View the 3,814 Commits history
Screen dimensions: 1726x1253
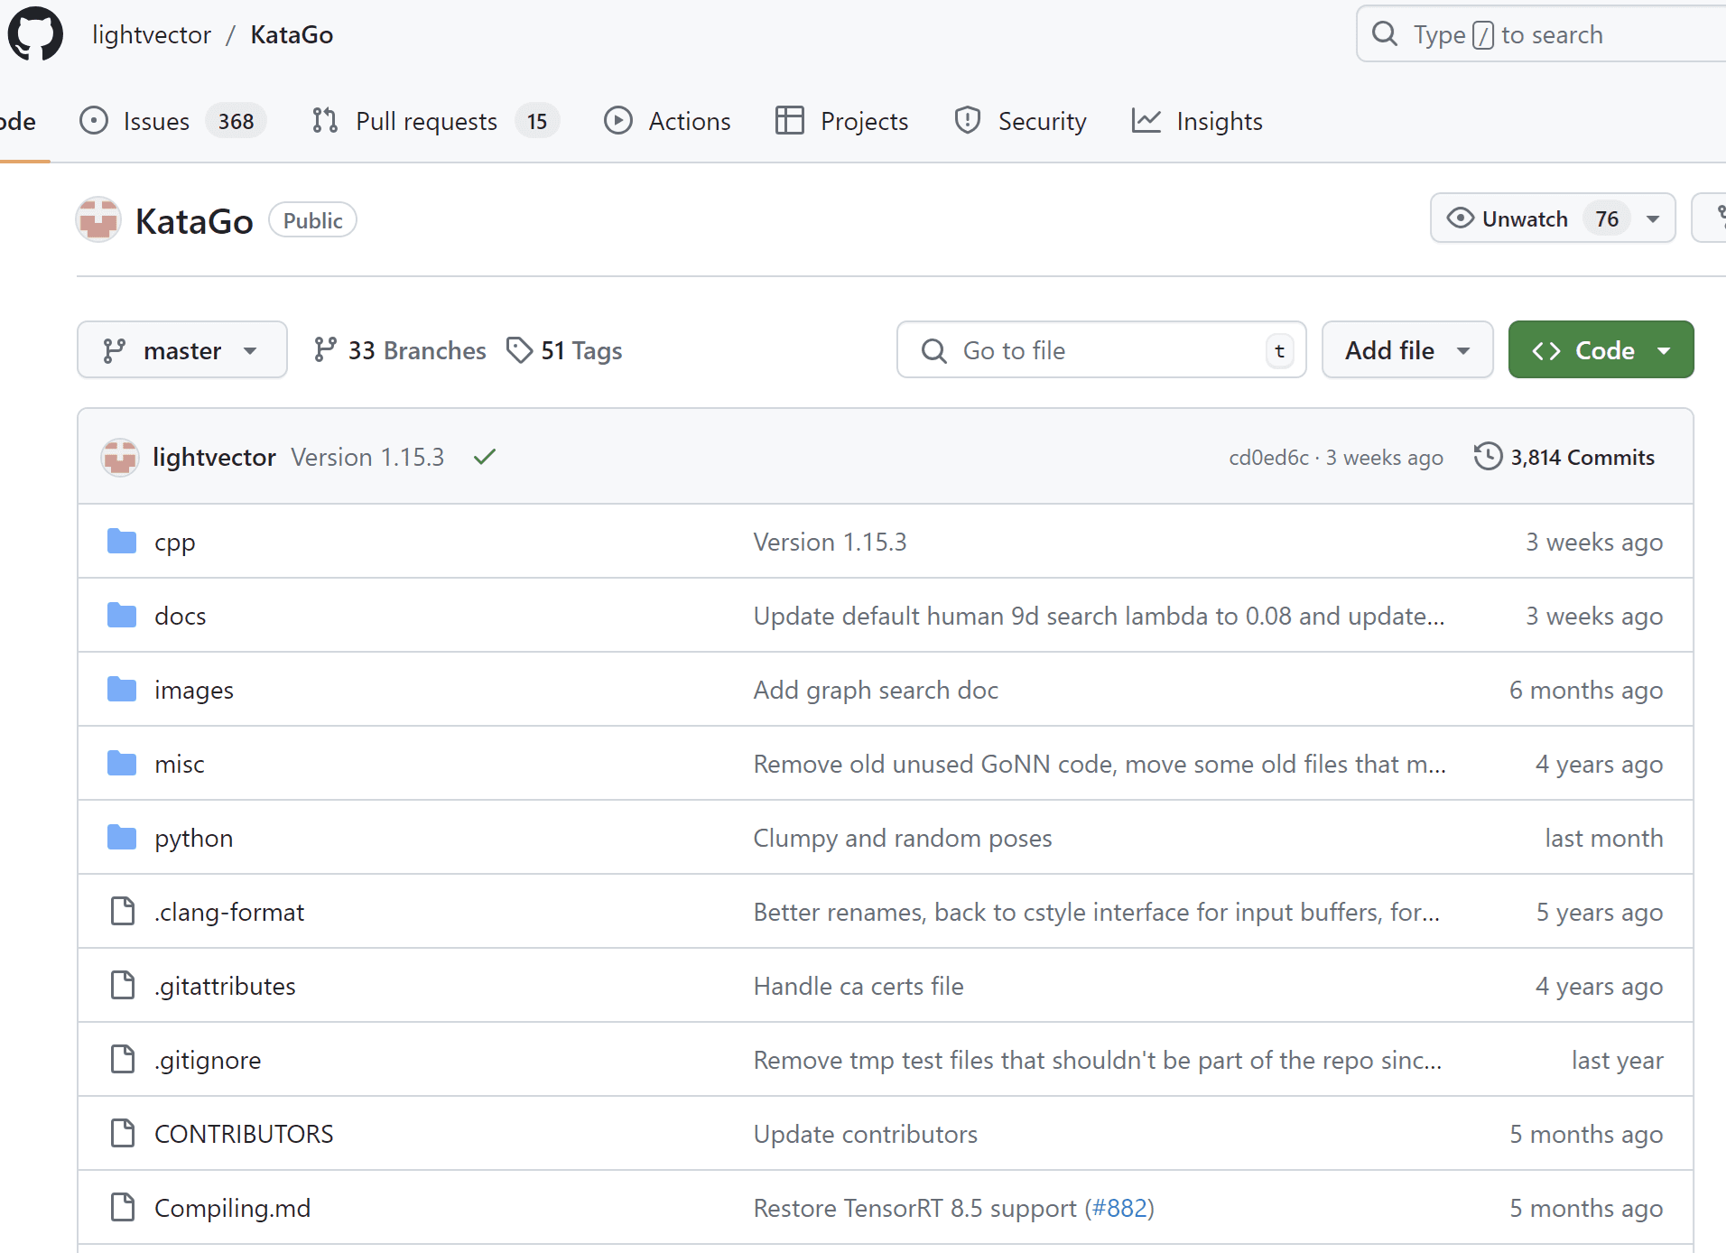(1564, 457)
